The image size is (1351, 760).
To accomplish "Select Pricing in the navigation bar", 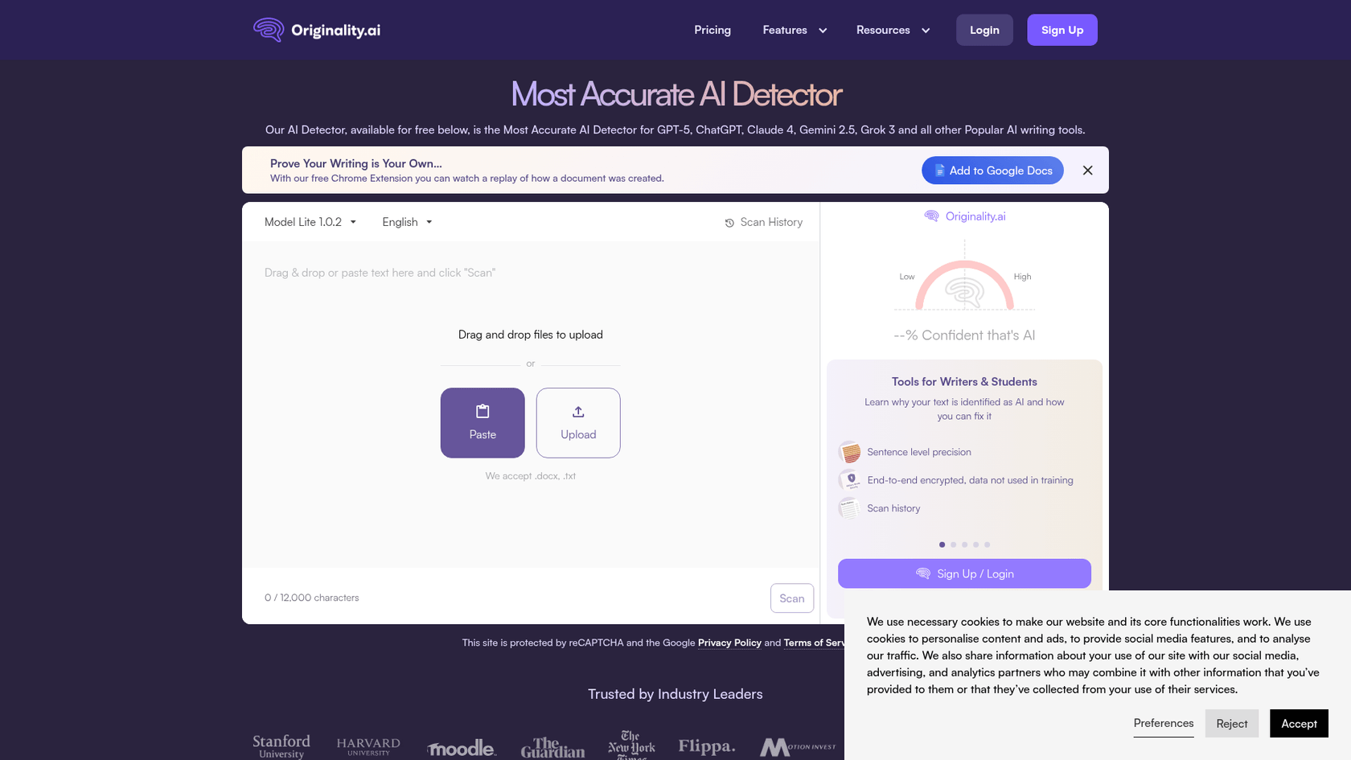I will [712, 30].
